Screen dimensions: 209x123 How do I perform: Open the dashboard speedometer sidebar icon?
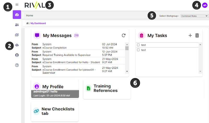17,15
